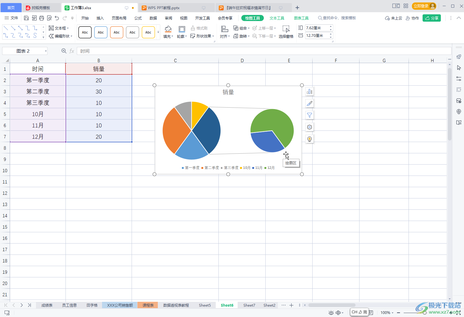Screen dimensions: 464x317
Task: Select the orange outline Abc shape style
Action: coord(117,32)
